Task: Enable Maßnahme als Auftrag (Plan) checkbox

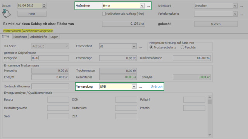Action: [104, 14]
